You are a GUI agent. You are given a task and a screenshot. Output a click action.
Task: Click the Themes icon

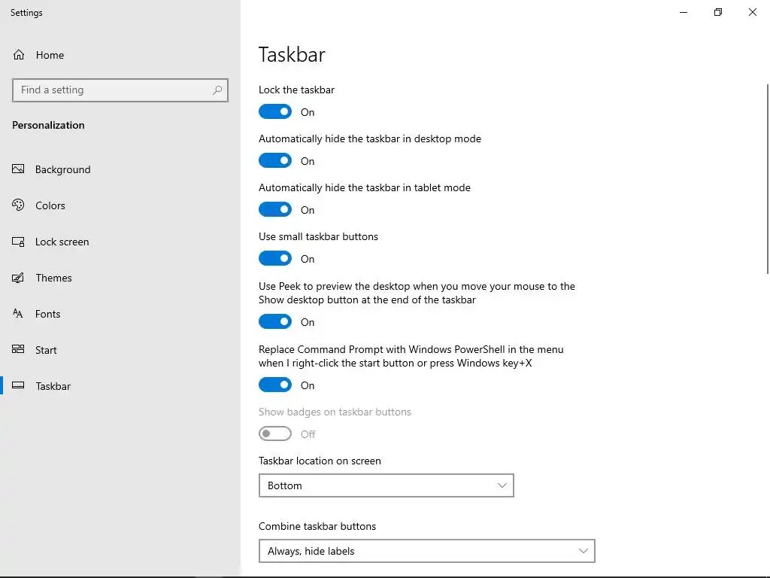point(19,278)
